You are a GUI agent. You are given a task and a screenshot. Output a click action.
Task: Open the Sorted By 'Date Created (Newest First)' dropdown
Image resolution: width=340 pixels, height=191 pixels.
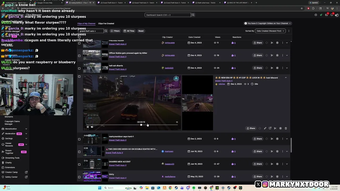point(270,31)
